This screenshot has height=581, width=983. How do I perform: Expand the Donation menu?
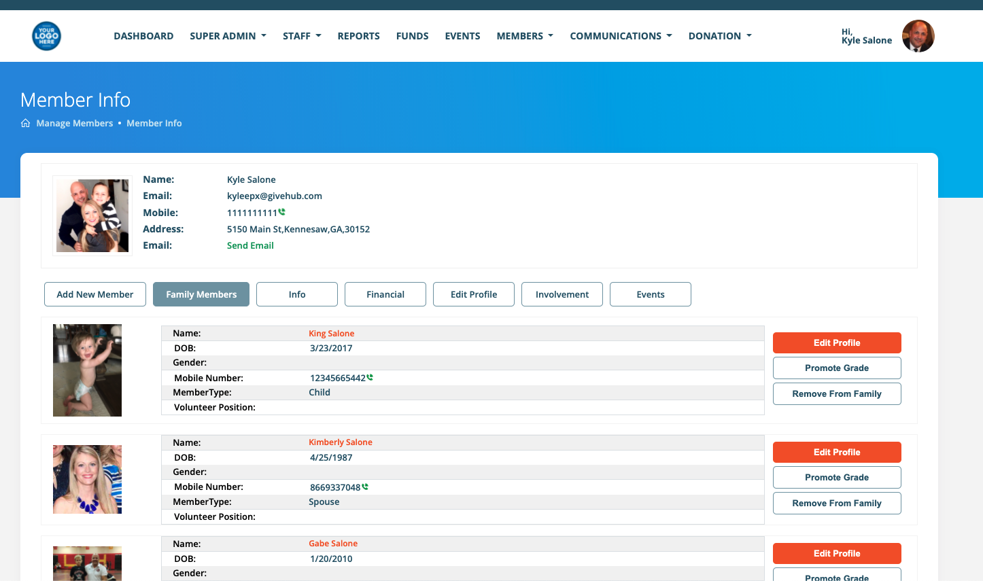(x=720, y=36)
